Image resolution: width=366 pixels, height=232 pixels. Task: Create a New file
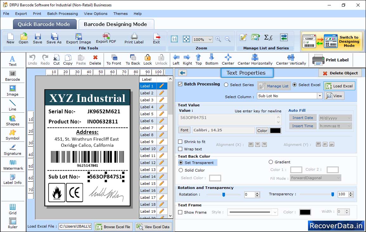click(x=10, y=39)
